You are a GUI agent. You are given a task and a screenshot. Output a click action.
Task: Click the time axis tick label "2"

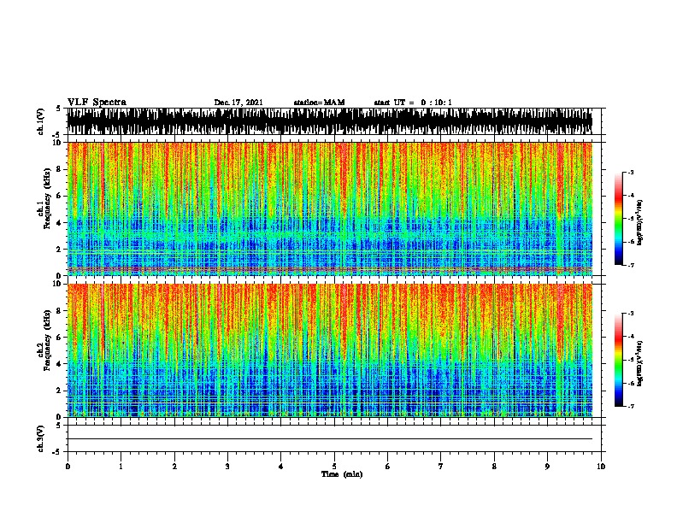(174, 467)
